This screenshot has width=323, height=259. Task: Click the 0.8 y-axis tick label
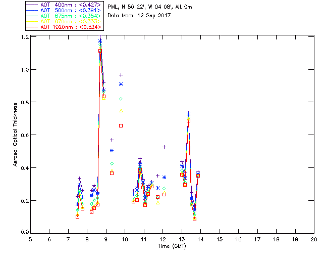coord(25,102)
